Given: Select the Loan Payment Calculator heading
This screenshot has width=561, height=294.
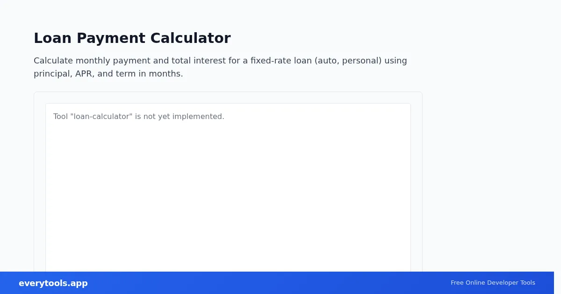Looking at the screenshot, I should click(x=132, y=38).
